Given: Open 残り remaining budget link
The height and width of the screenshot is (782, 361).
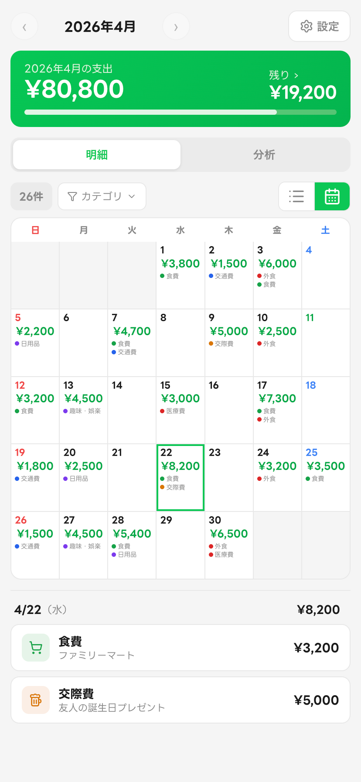Looking at the screenshot, I should pos(284,75).
